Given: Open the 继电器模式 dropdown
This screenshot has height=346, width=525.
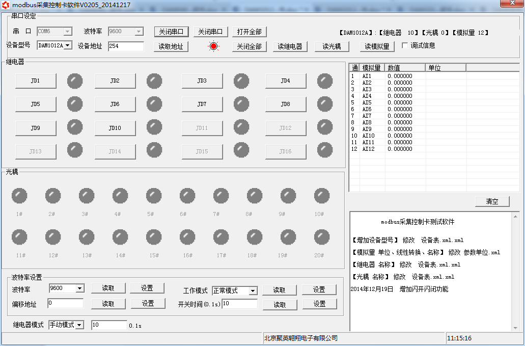Looking at the screenshot, I should tap(79, 325).
